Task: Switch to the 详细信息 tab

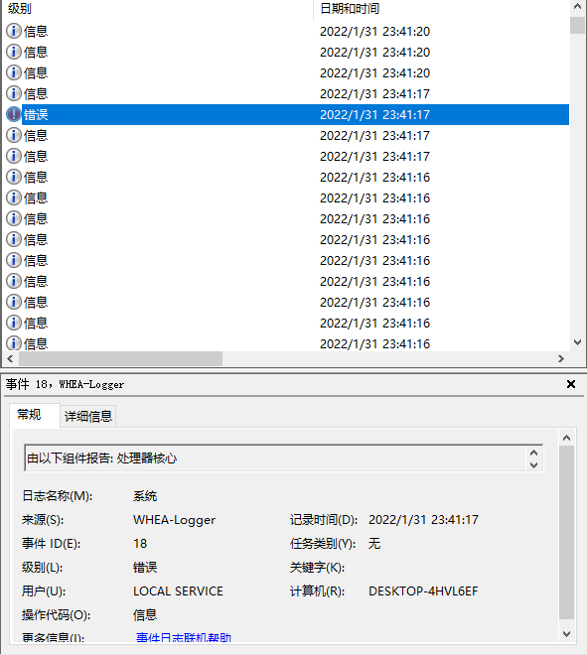Action: coord(88,416)
